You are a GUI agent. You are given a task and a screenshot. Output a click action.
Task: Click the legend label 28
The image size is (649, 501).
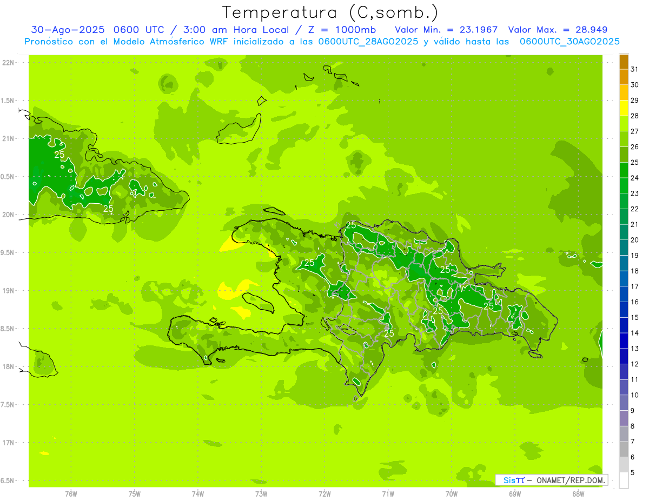pyautogui.click(x=634, y=116)
